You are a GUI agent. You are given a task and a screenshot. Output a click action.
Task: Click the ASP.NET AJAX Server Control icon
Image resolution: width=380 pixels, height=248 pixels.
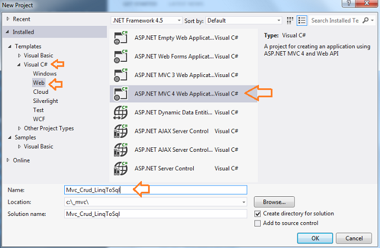pyautogui.click(x=120, y=131)
